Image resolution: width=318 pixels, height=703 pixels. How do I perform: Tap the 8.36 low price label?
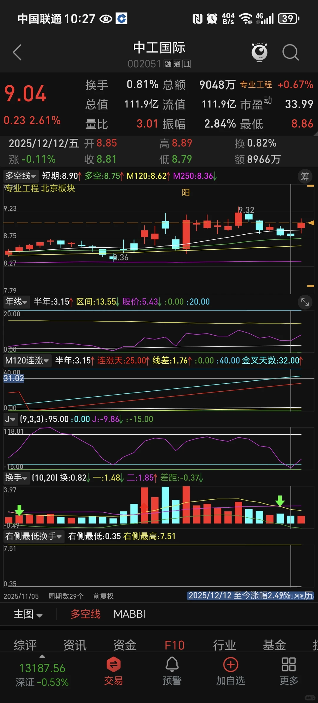(x=121, y=257)
